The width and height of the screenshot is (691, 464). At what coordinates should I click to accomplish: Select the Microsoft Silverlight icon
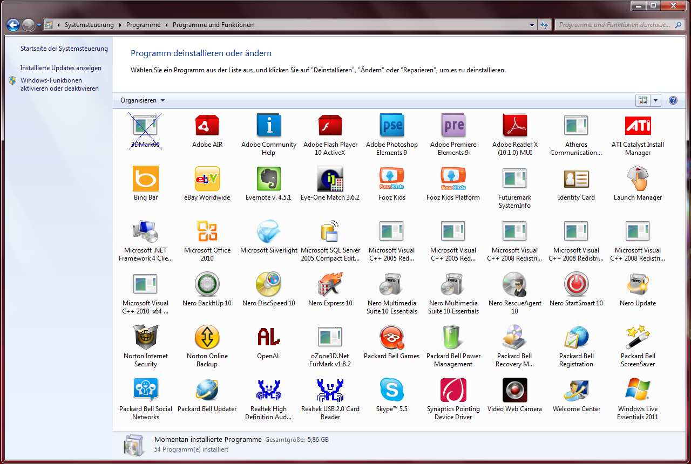click(269, 231)
